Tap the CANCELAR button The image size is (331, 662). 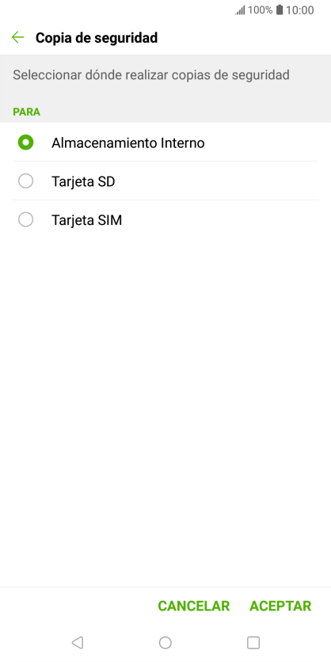(194, 606)
